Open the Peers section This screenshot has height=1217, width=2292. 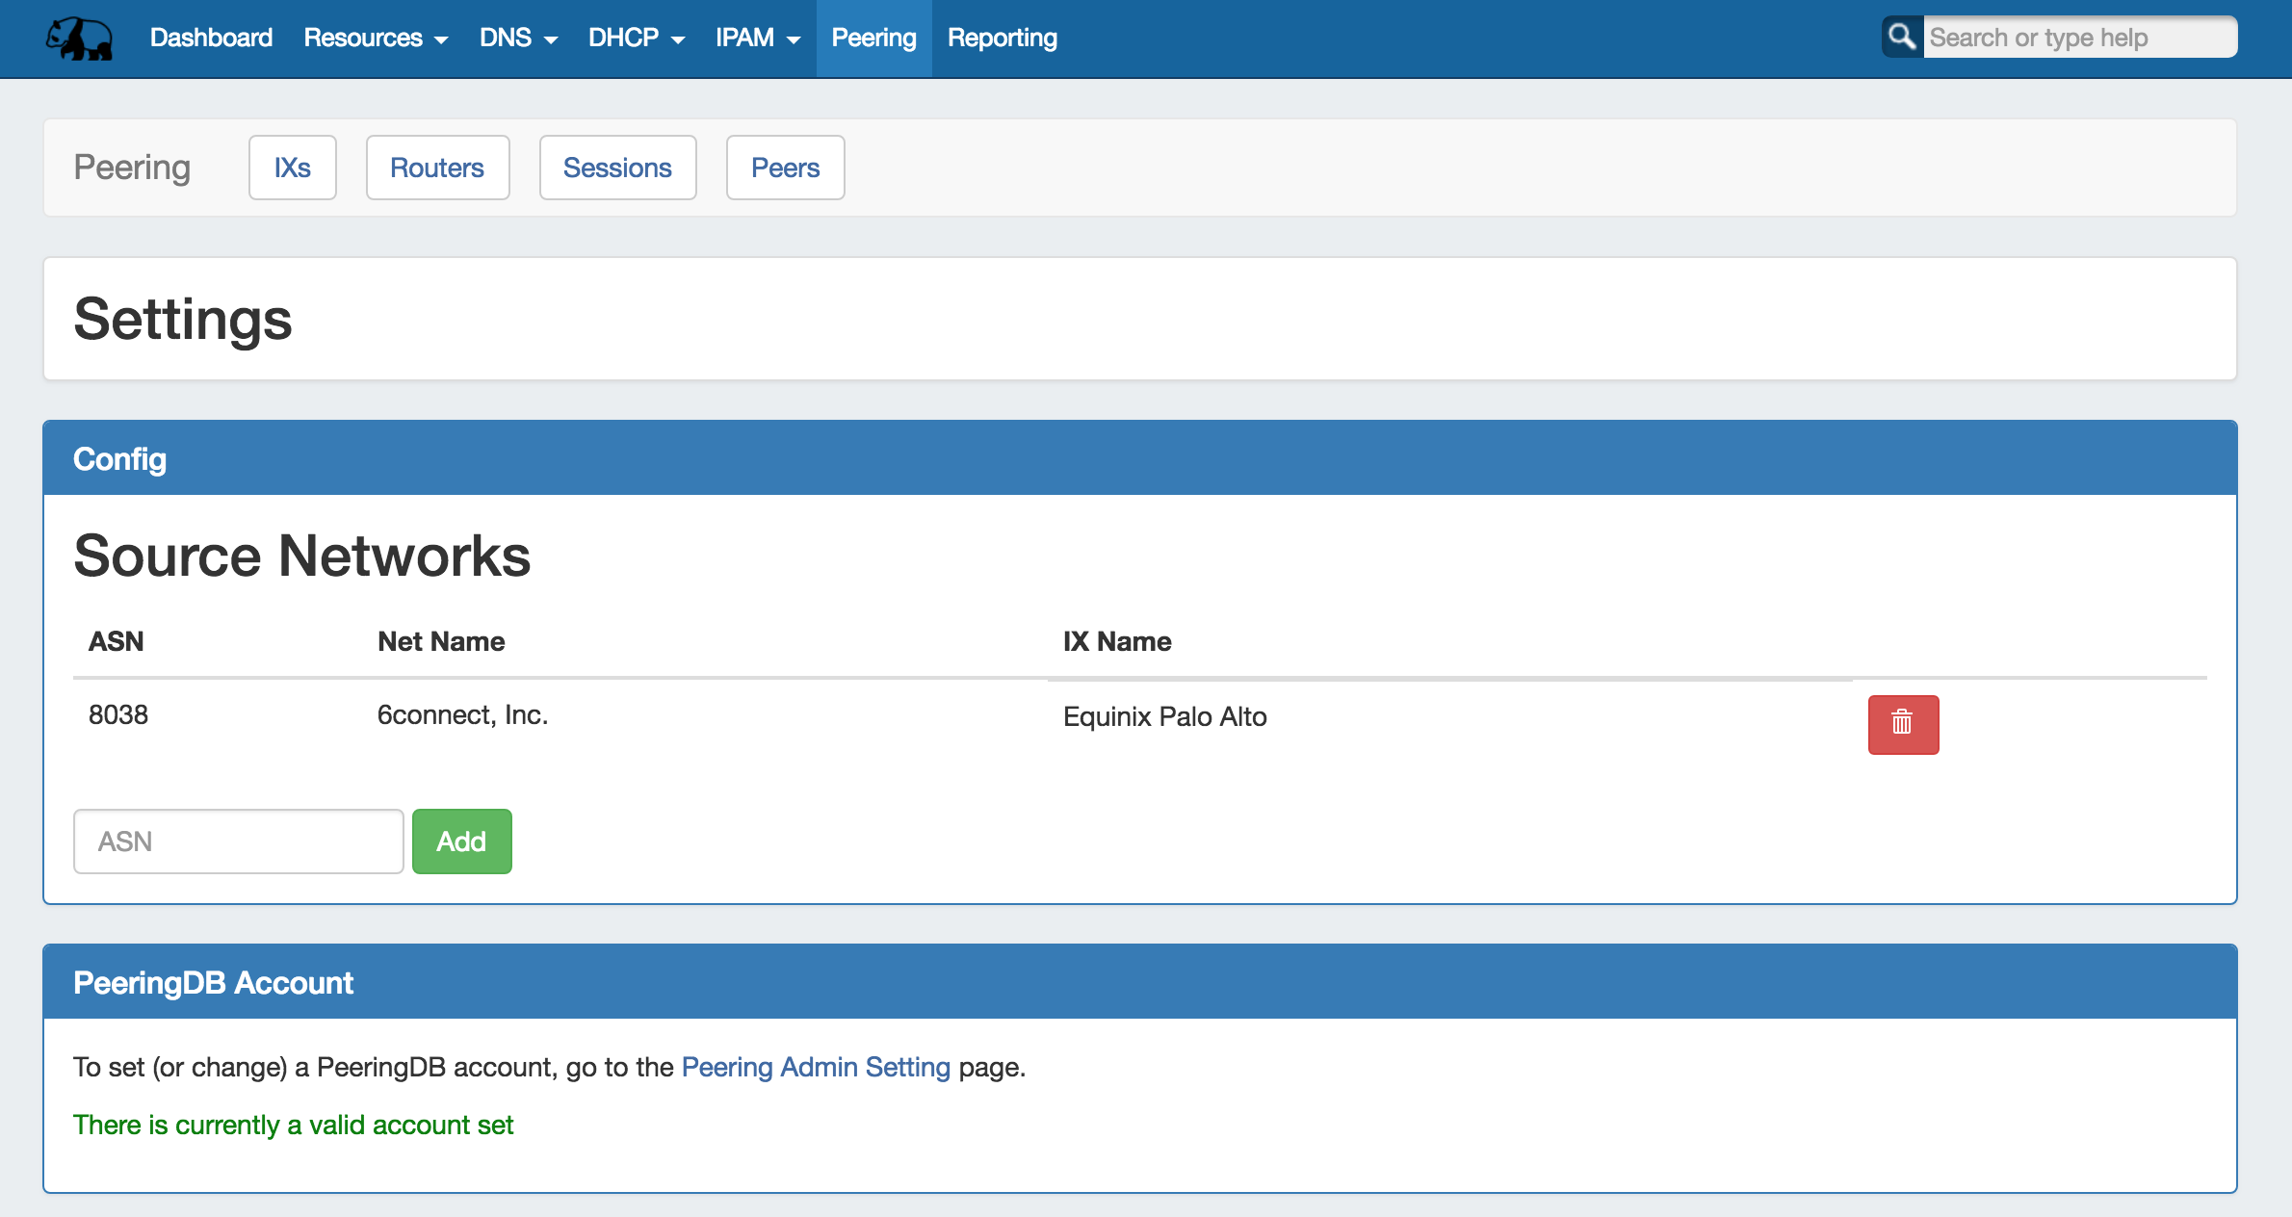coord(785,168)
